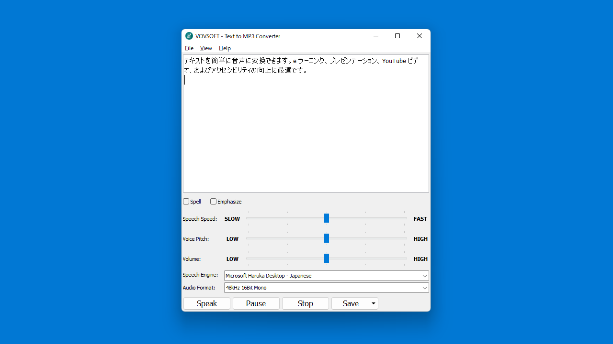Click the Save button

coord(351,303)
